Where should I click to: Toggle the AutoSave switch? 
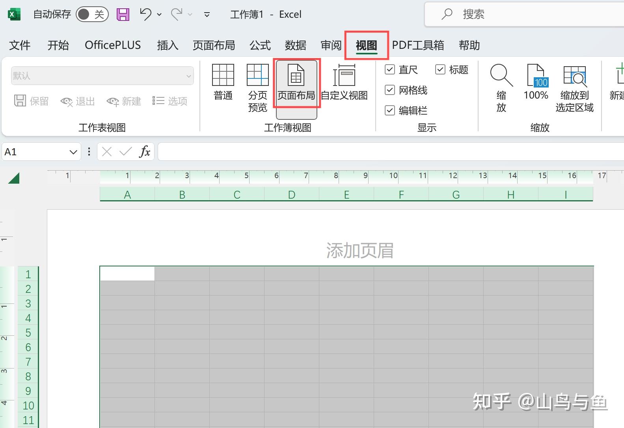[x=92, y=15]
